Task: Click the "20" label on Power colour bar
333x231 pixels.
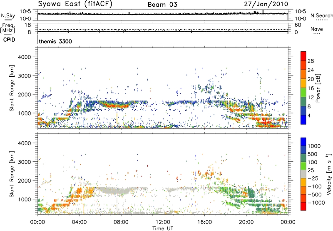Action: click(311, 79)
